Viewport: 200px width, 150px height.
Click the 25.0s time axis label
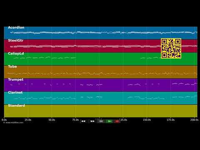pos(28,120)
